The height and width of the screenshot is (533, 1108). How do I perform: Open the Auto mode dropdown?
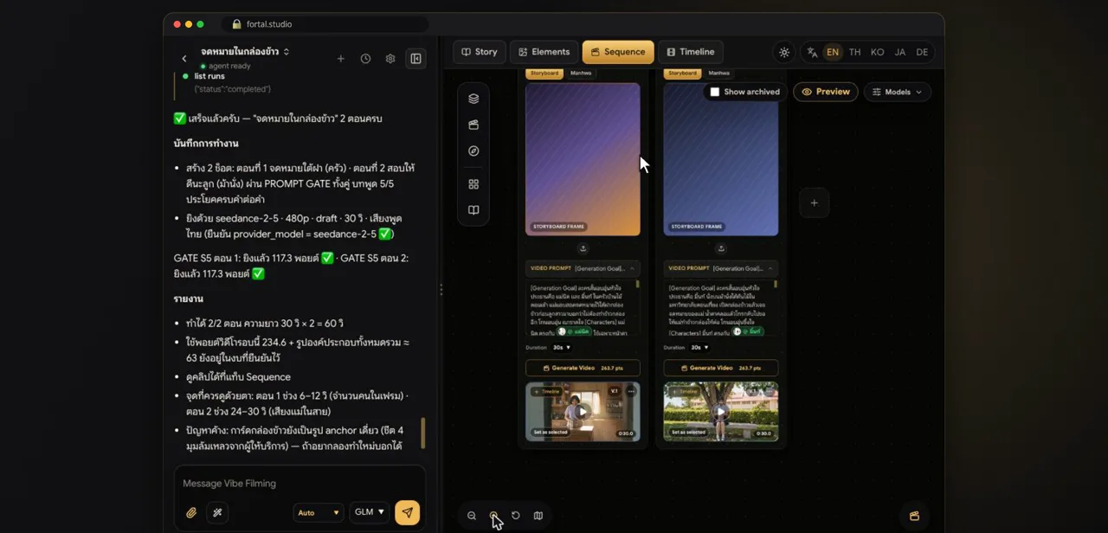(x=319, y=512)
